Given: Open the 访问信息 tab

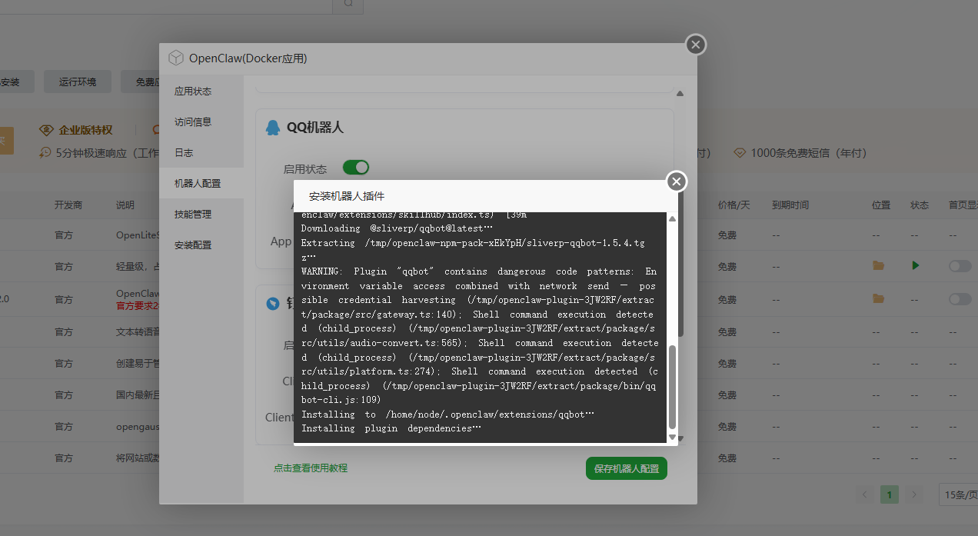Looking at the screenshot, I should tap(201, 122).
